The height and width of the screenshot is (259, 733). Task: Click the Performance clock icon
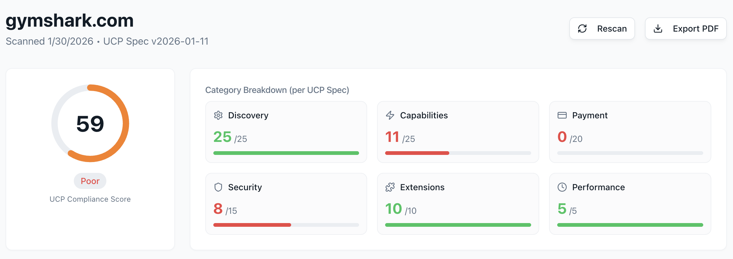pyautogui.click(x=562, y=187)
